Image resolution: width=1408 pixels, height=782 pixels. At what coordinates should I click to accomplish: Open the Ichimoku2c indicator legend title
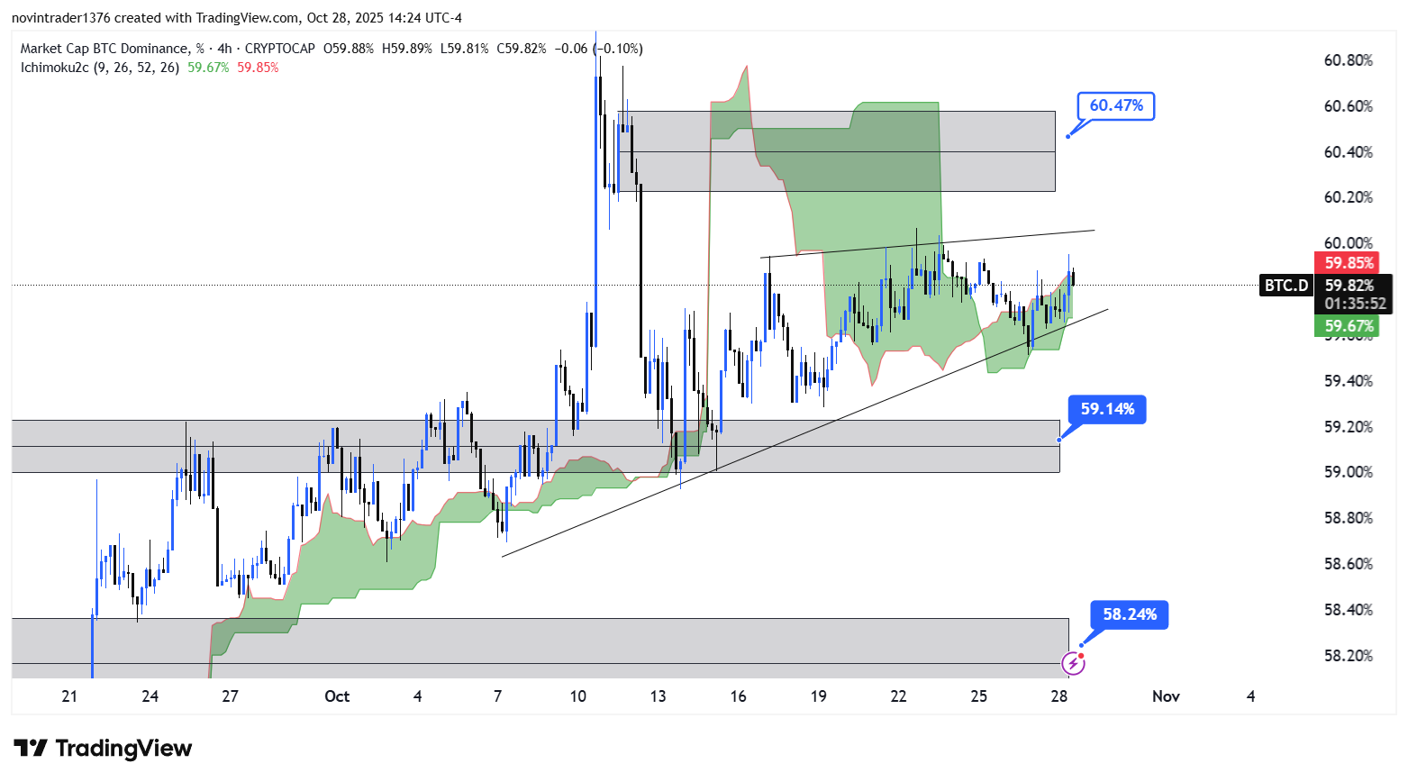pos(100,68)
